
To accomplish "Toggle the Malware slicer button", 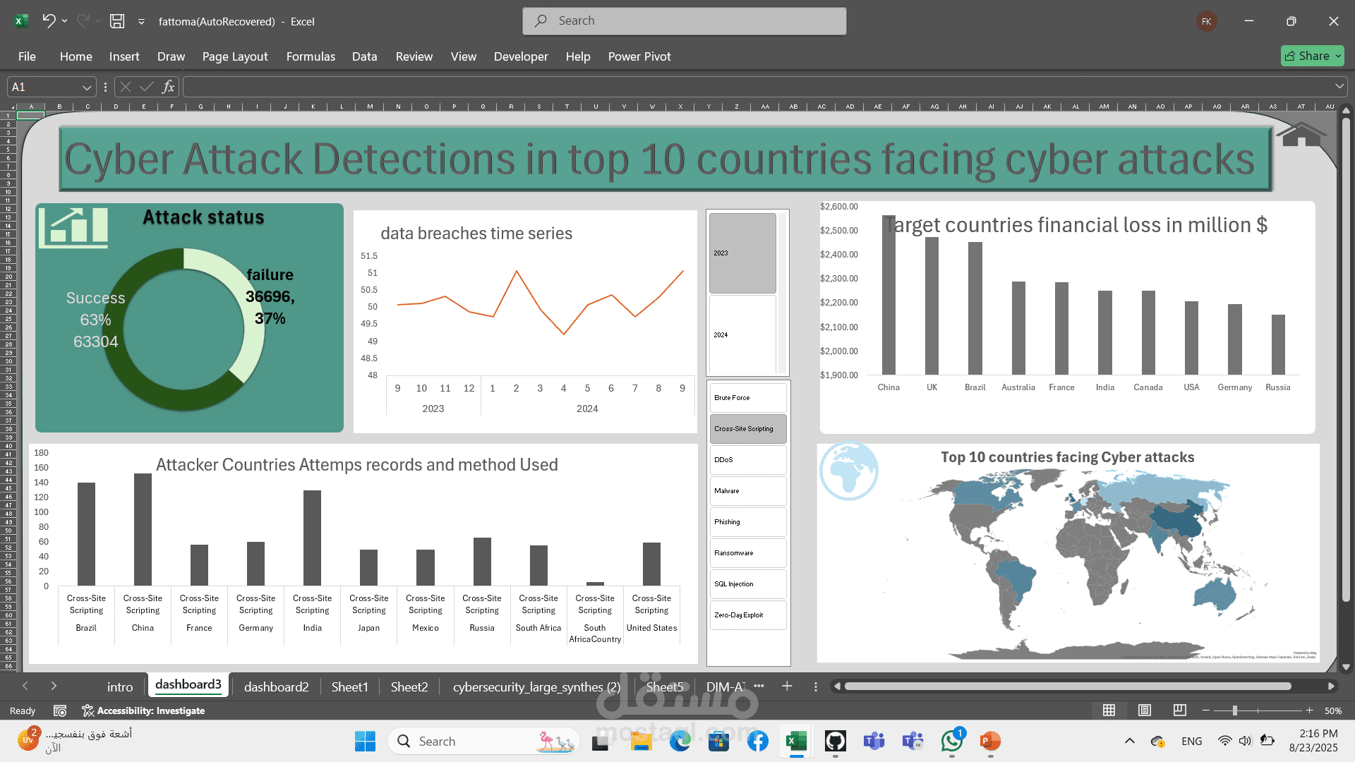I will 747,491.
